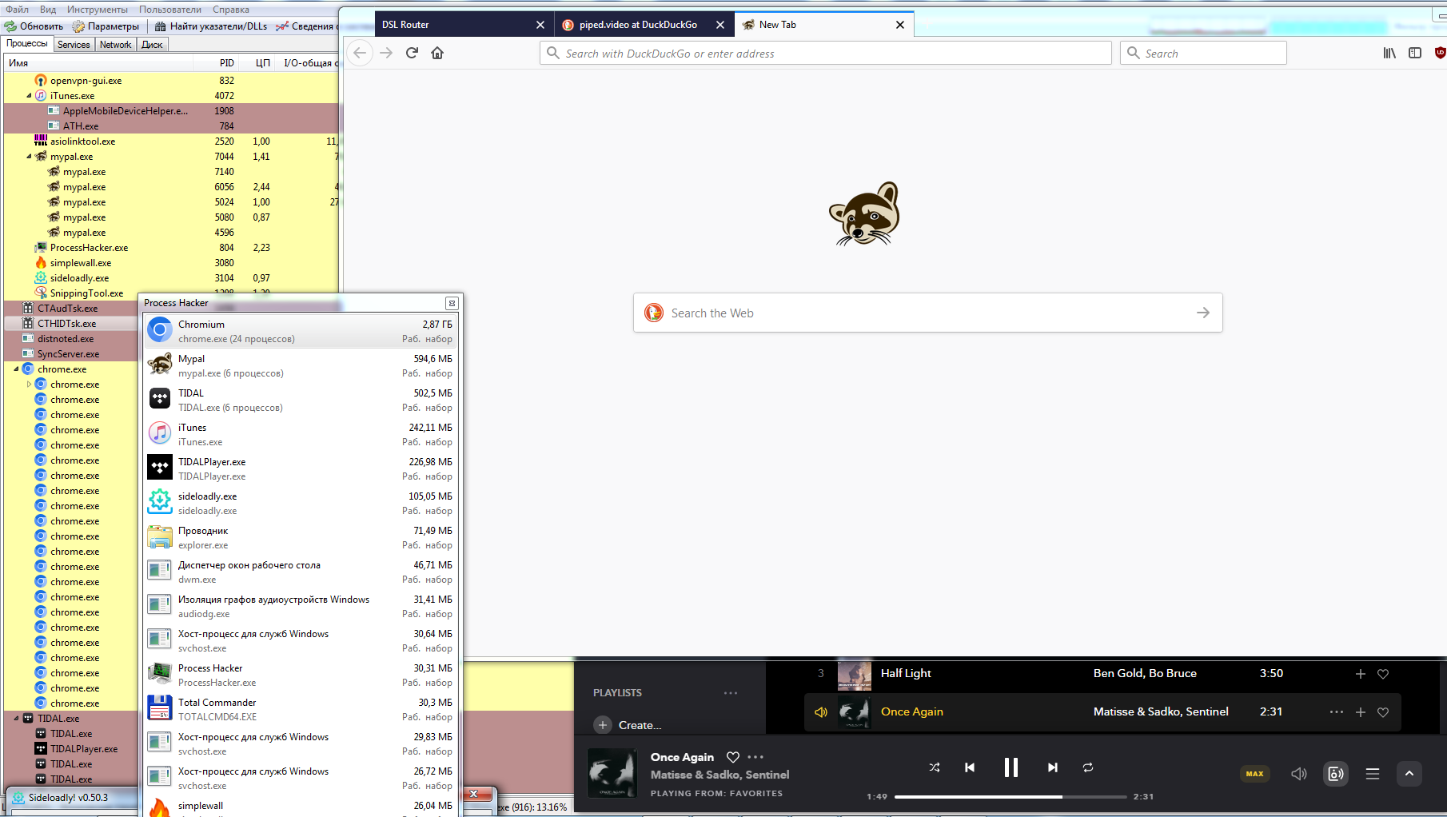Click the browser forward arrow

click(386, 53)
